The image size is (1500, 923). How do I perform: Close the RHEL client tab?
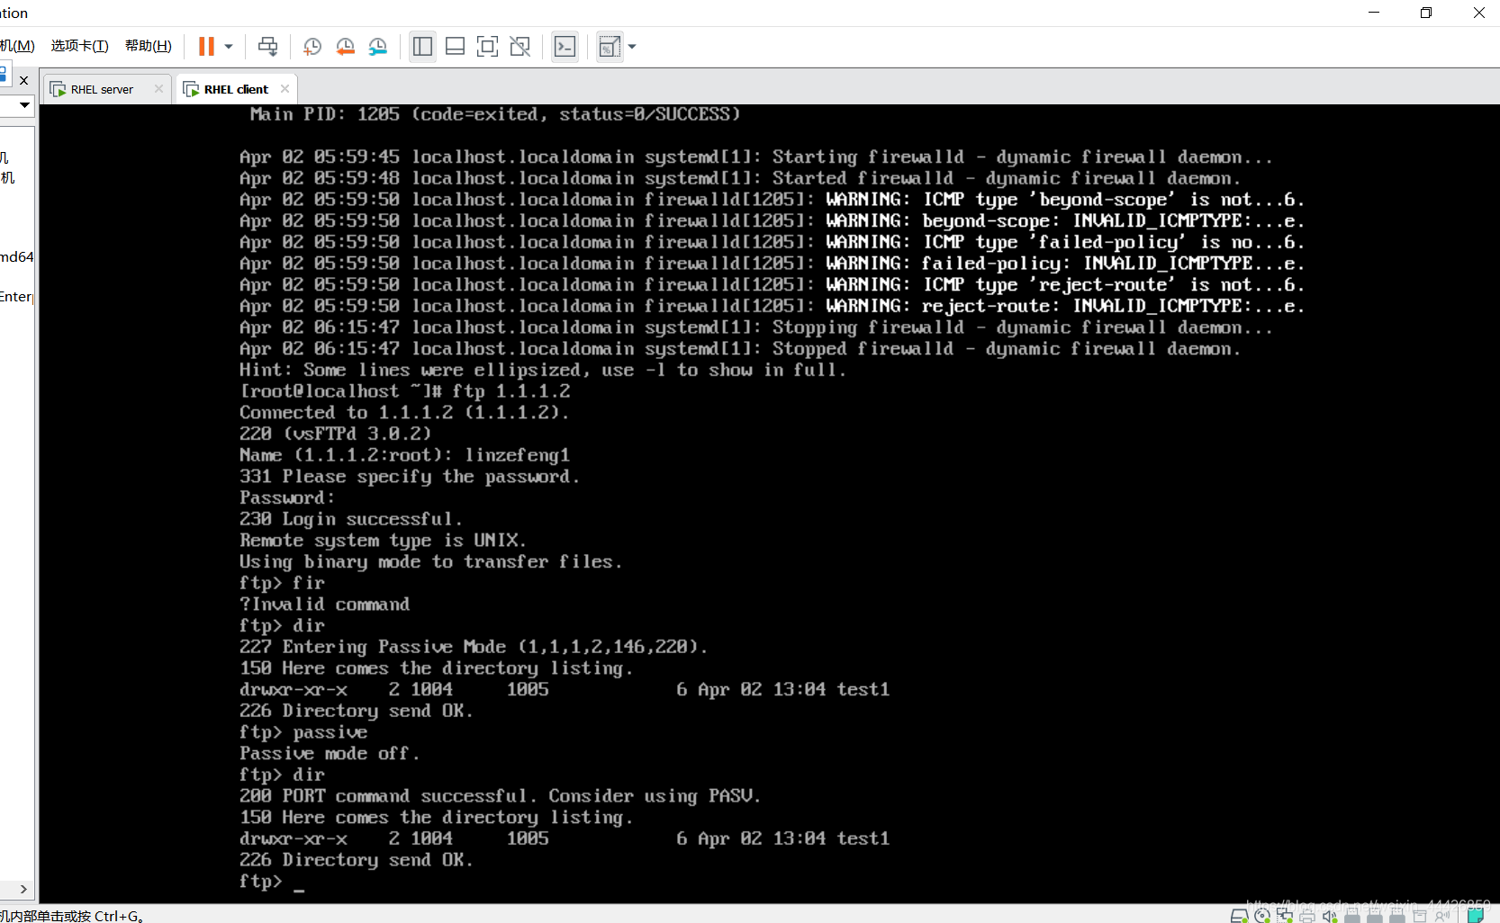coord(285,88)
